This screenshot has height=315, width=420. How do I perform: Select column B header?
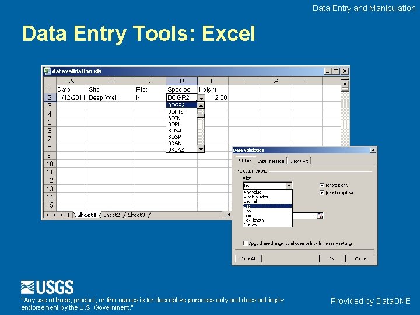tap(111, 81)
